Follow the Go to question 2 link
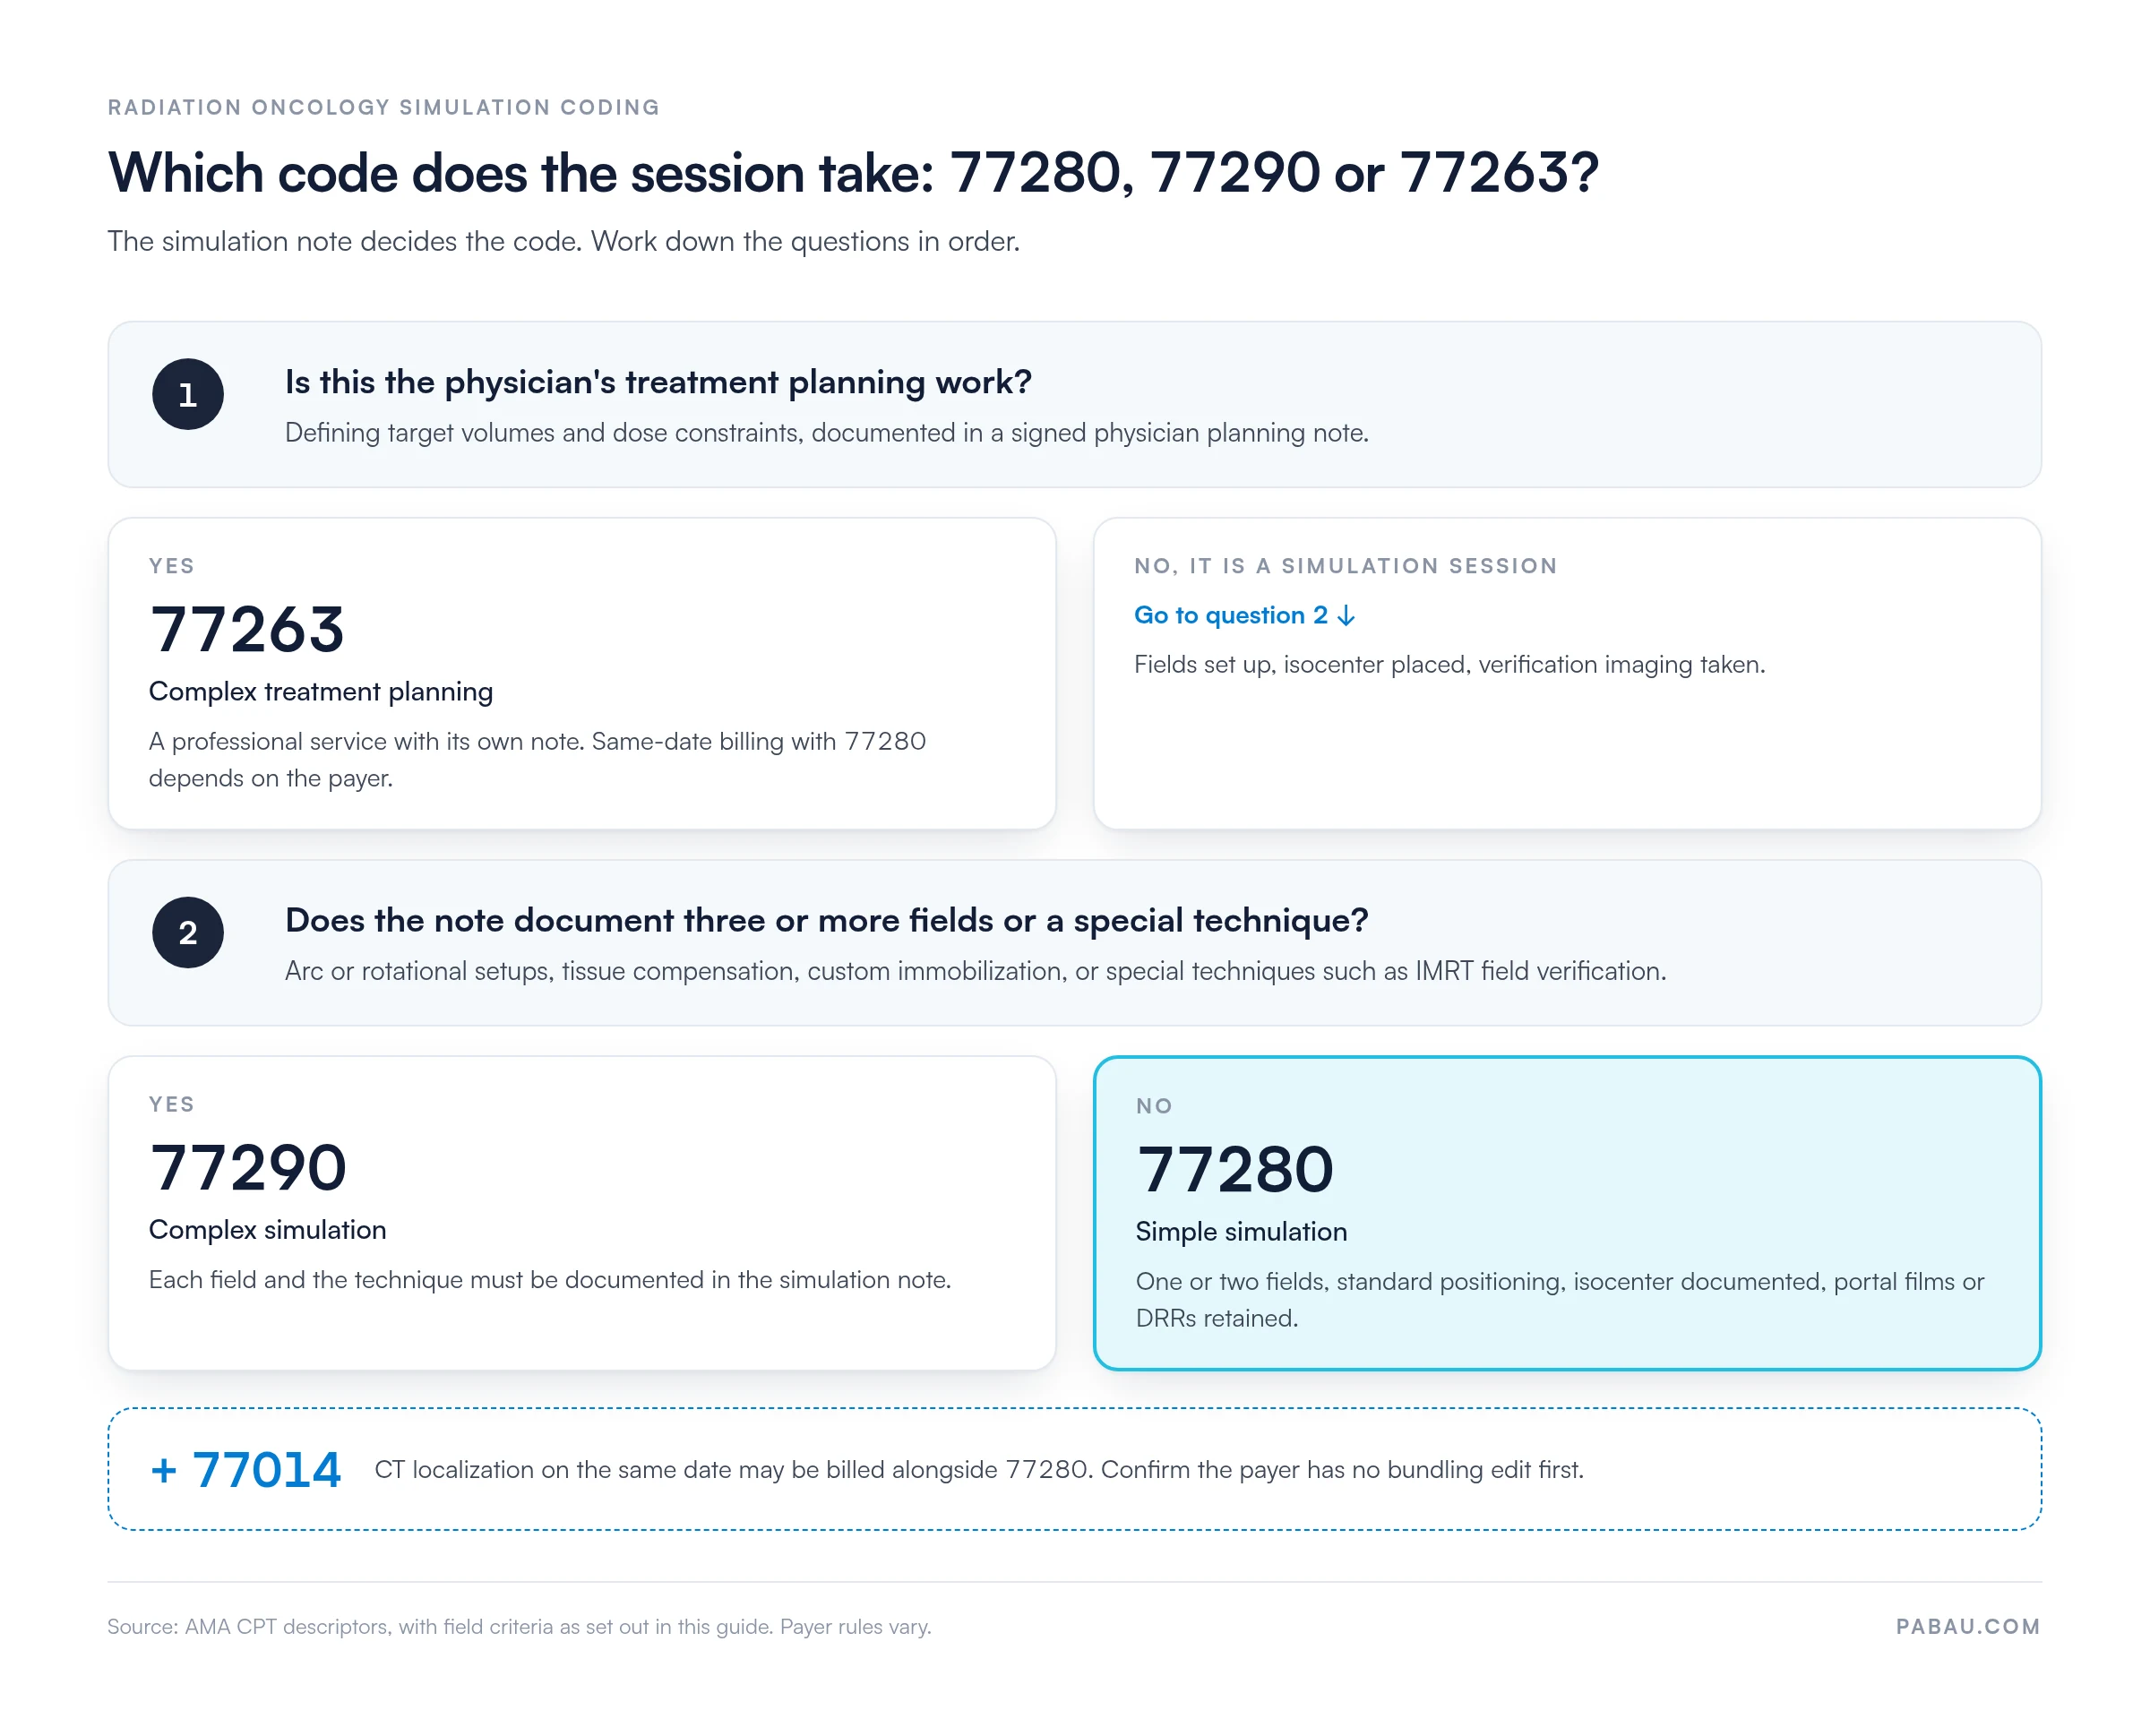The width and height of the screenshot is (2150, 1736). pos(1245,615)
